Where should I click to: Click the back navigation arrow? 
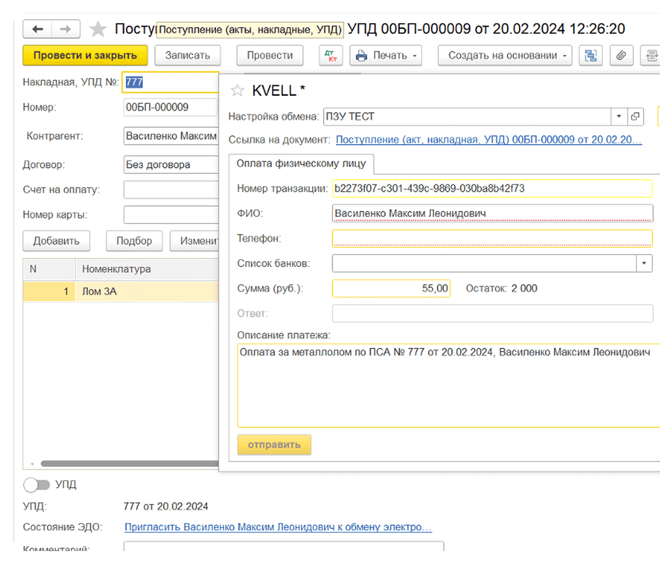coord(38,29)
